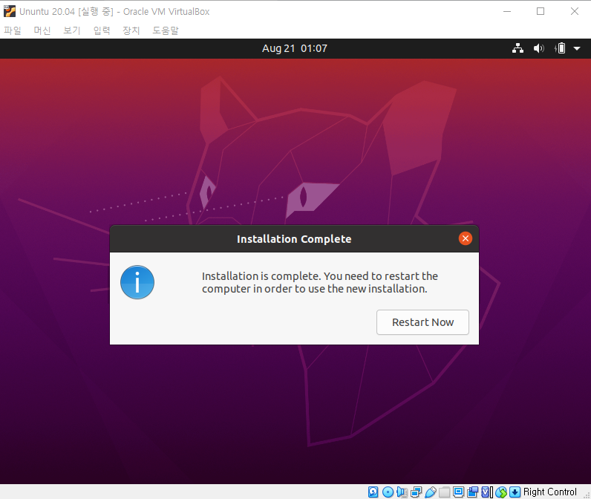Click the VirtualBox audio status icon

pyautogui.click(x=402, y=492)
